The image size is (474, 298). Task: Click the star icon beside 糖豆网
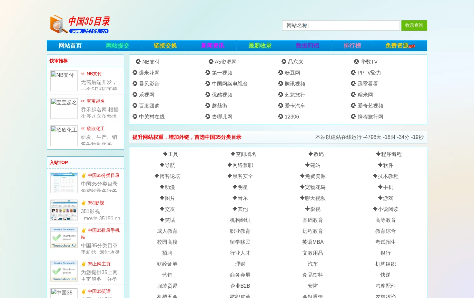[x=281, y=73]
